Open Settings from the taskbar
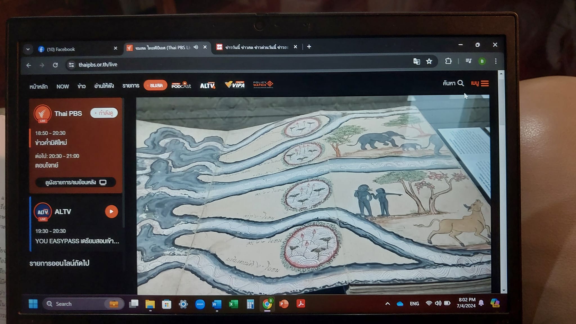The height and width of the screenshot is (324, 576). point(183,304)
